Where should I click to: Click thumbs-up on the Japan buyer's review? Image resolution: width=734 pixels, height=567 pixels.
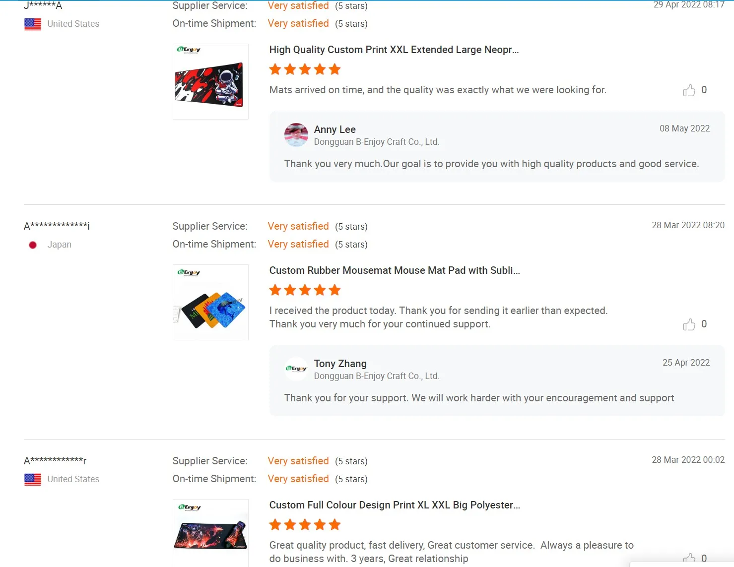click(x=689, y=324)
